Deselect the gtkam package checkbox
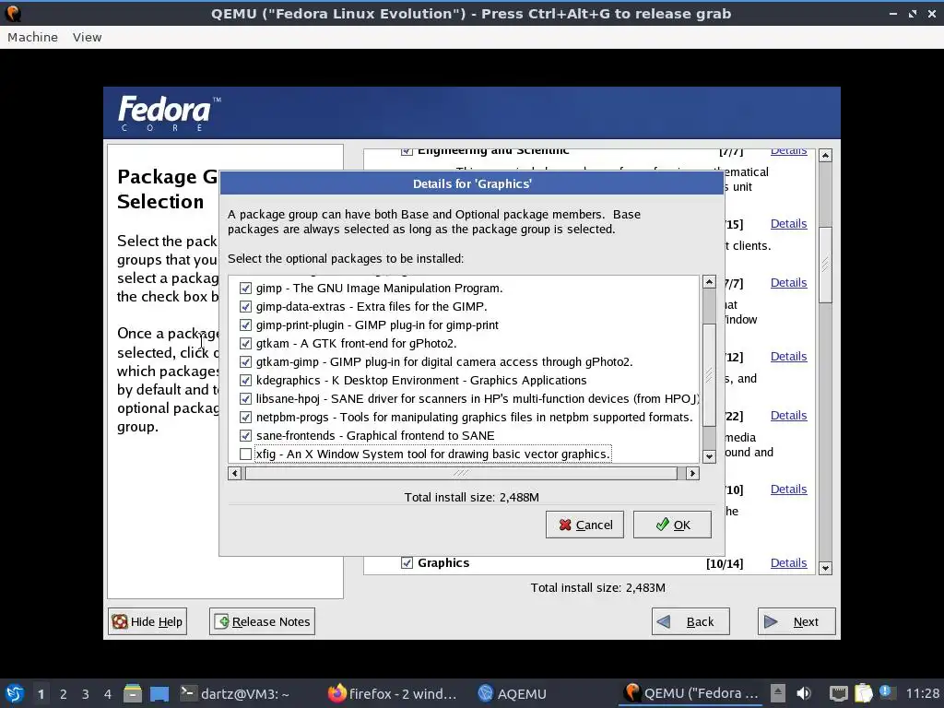This screenshot has width=944, height=708. (245, 343)
